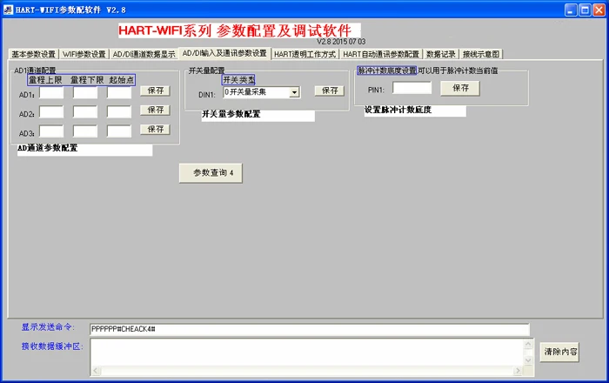Open the DIN1 开关类型 dropdown

294,92
